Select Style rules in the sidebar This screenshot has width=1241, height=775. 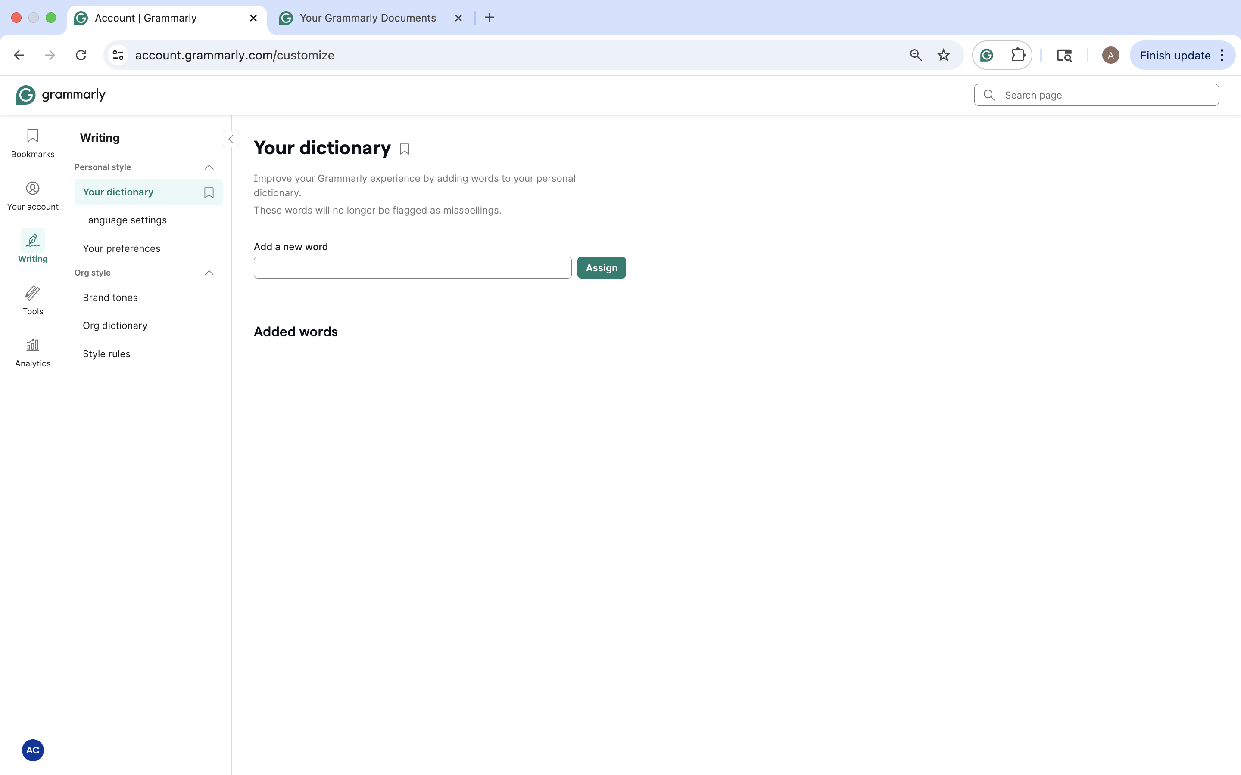[x=107, y=353]
